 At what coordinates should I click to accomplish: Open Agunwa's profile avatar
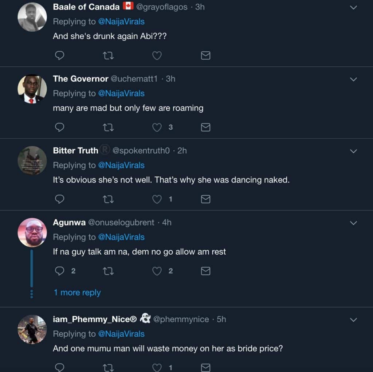[x=32, y=232]
